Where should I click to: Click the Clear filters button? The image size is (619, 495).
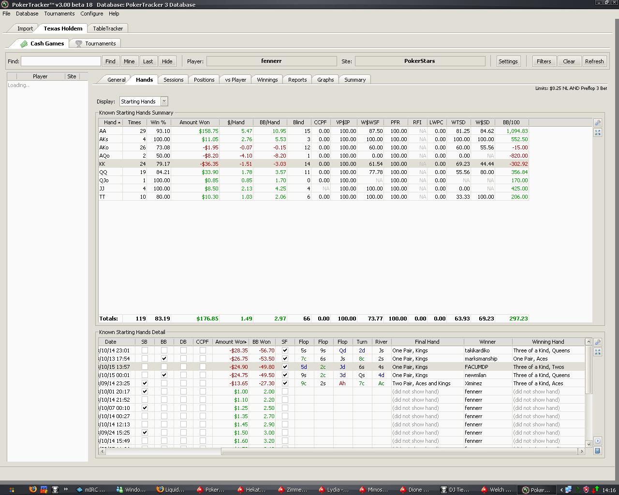coord(569,61)
